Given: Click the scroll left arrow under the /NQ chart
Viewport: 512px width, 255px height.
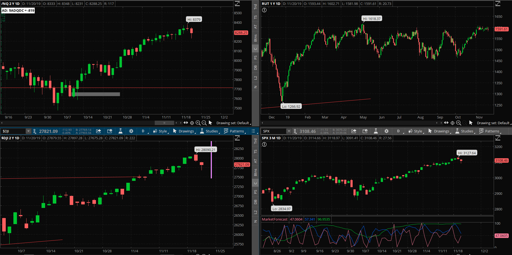Looking at the screenshot, I should click(2, 123).
